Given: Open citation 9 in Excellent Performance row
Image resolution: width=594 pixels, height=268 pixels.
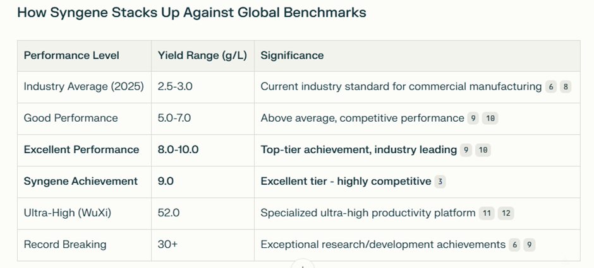Looking at the screenshot, I should tap(466, 150).
